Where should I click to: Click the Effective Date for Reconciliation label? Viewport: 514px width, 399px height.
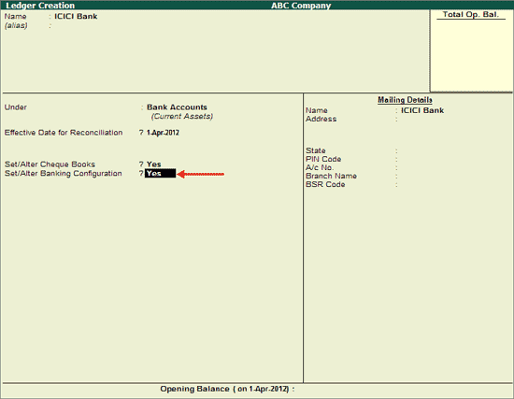(64, 133)
